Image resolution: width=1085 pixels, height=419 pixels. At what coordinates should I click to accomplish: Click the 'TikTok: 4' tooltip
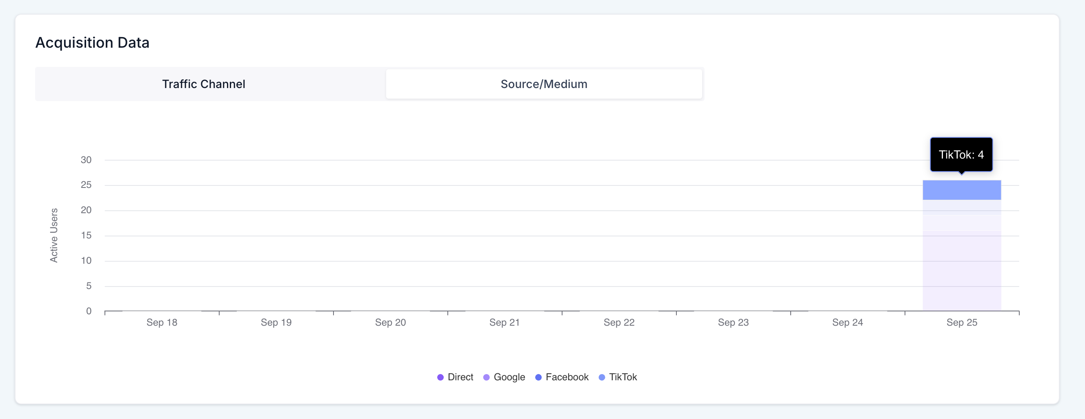pos(961,154)
